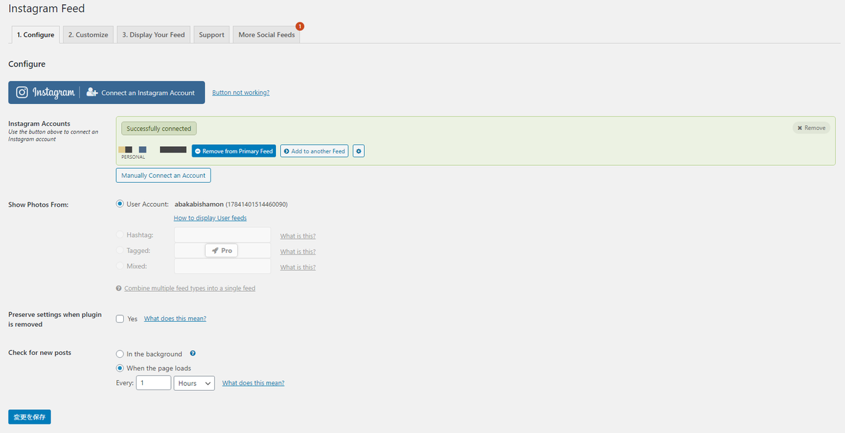Viewport: 845px width, 433px height.
Task: Check the Preserve settings Yes checkbox
Action: click(120, 318)
